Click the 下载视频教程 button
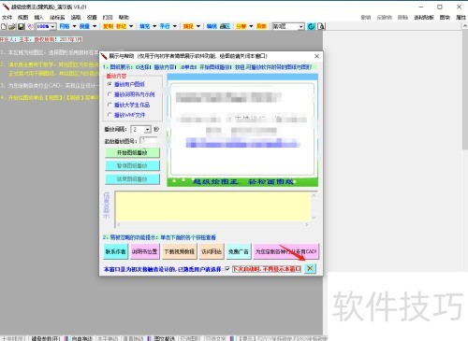 click(180, 251)
